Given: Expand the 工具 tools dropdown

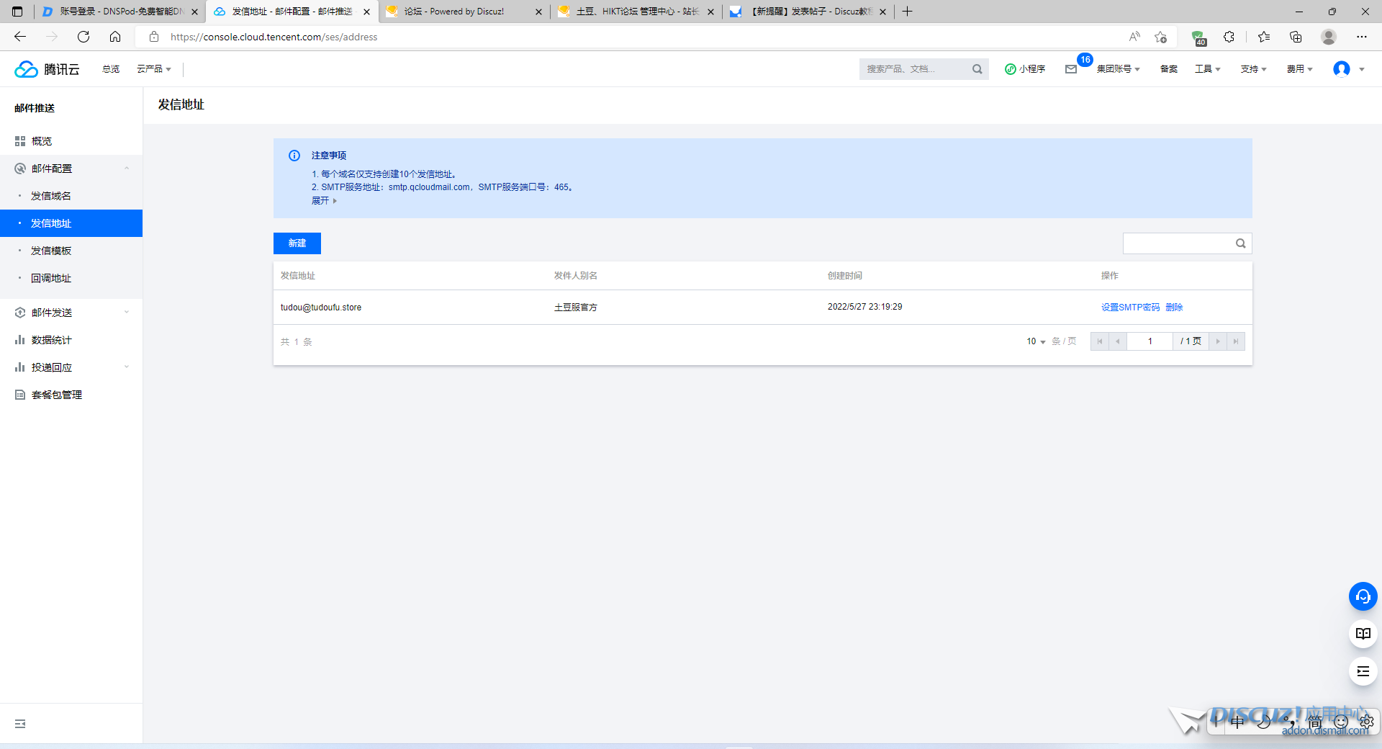Looking at the screenshot, I should tap(1208, 69).
